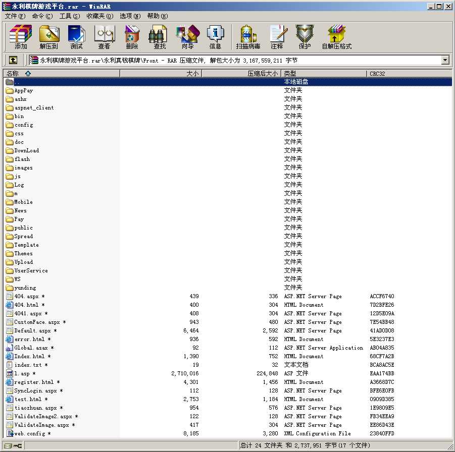The height and width of the screenshot is (452, 455).
Task: Click the Protect (保护) shield icon
Action: click(305, 37)
